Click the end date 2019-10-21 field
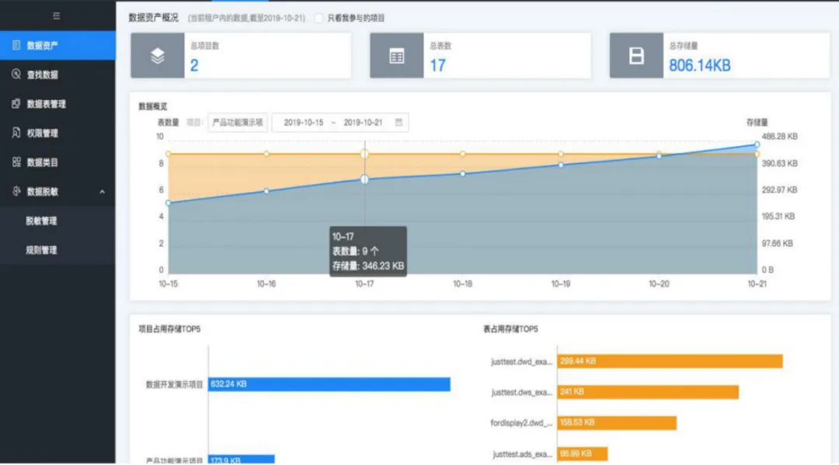 pos(363,123)
